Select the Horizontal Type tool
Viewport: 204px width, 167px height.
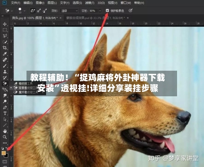(x=5, y=113)
